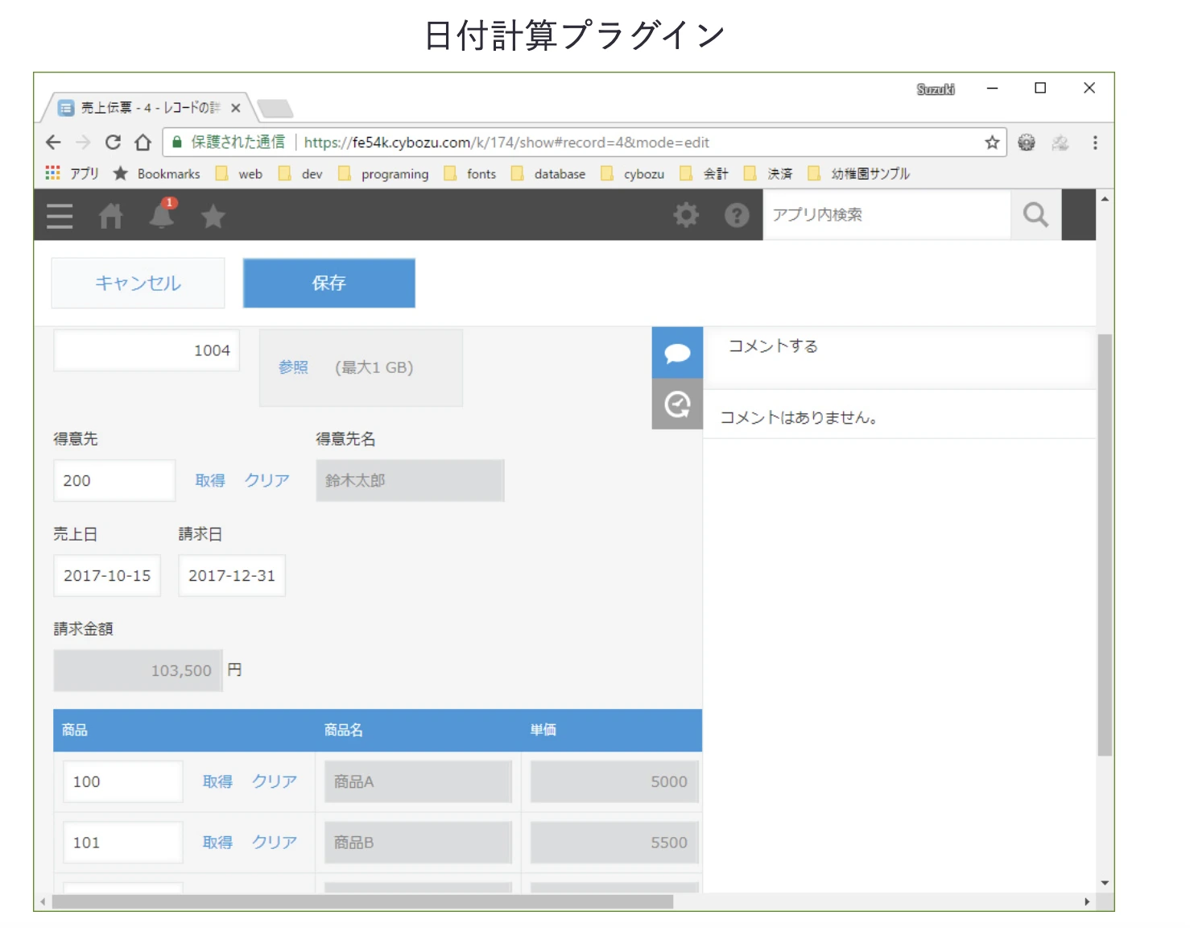Click クリア in product row 101
The height and width of the screenshot is (928, 1190).
click(x=275, y=842)
